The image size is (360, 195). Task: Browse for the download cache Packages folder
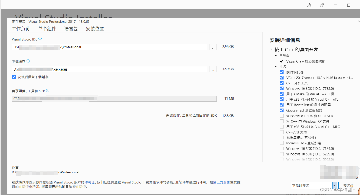[213, 69]
